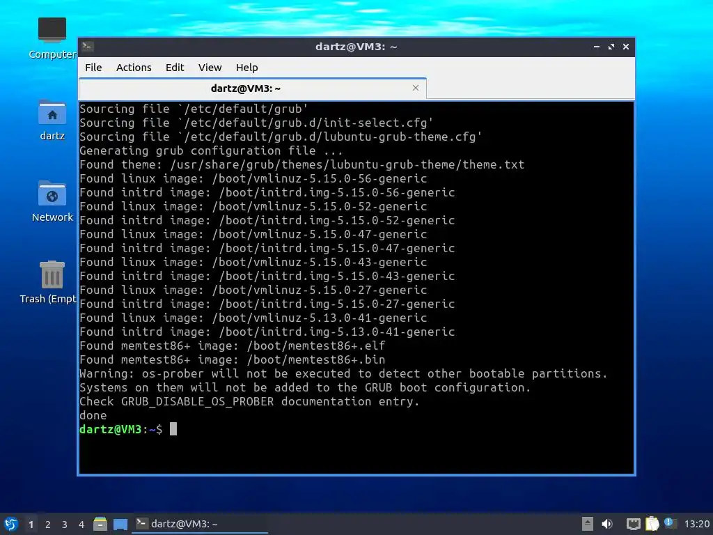Image resolution: width=713 pixels, height=535 pixels.
Task: Select the dartz@VM3 terminal taskbar entry
Action: pyautogui.click(x=200, y=524)
